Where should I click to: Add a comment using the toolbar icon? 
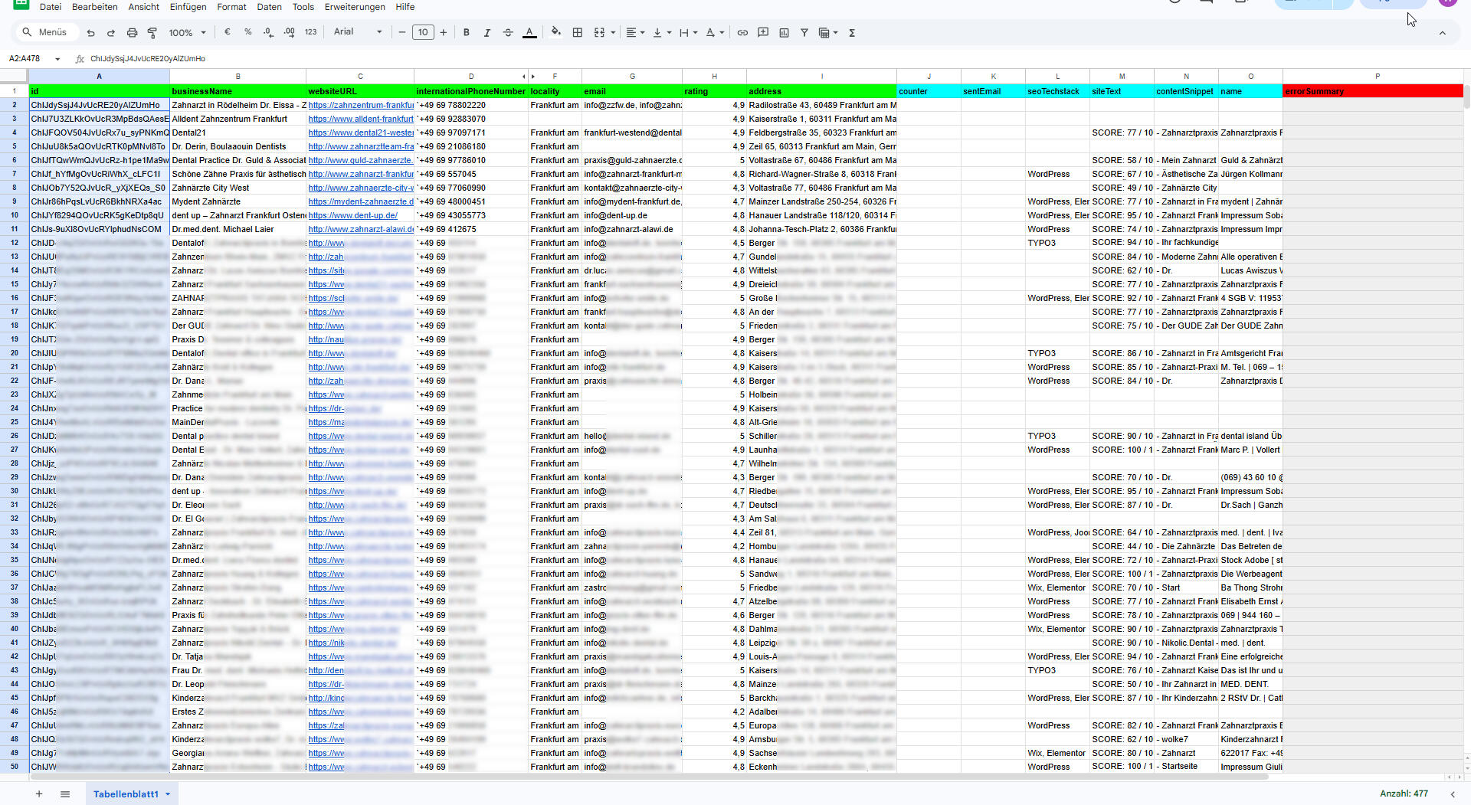tap(763, 33)
